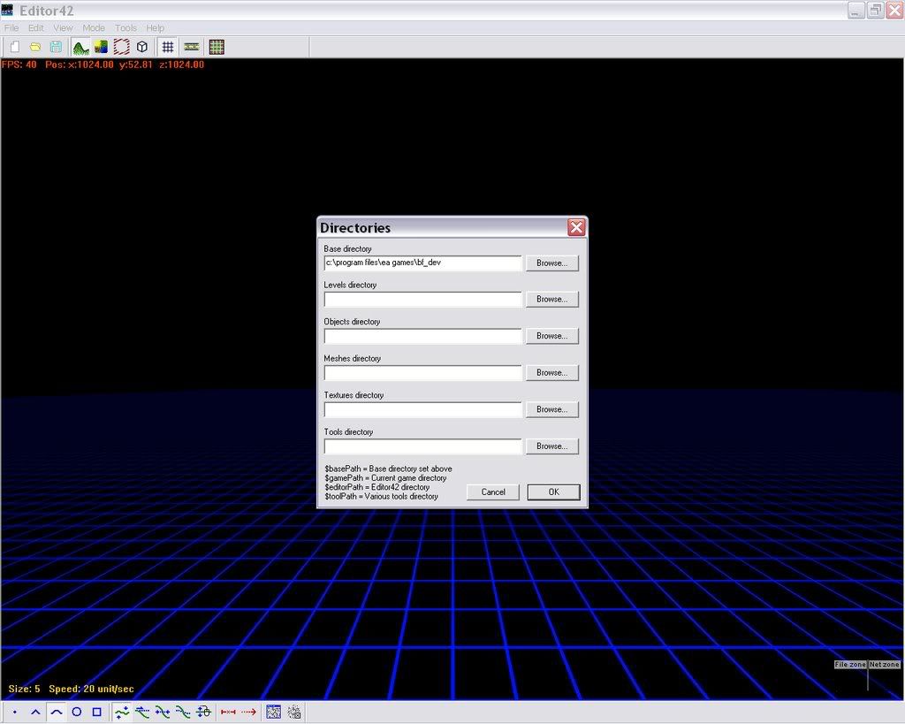Choose the dot point brush icon

click(x=15, y=712)
